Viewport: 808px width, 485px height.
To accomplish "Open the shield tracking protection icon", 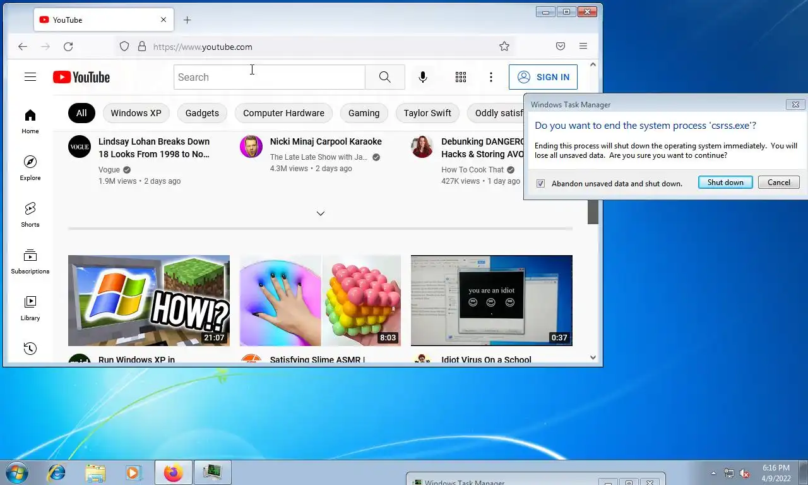I will point(124,47).
